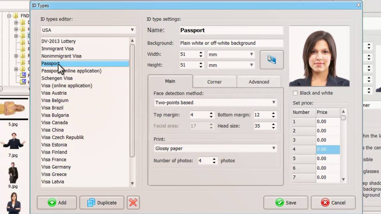The width and height of the screenshot is (381, 214).
Task: Open the USA country dropdown
Action: click(88, 30)
